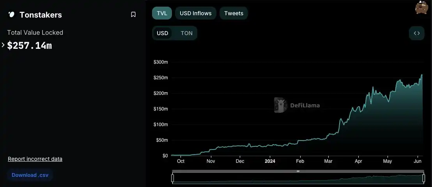Click the center grip of the range slider
Viewport: 432px width, 187px height.
click(x=298, y=171)
